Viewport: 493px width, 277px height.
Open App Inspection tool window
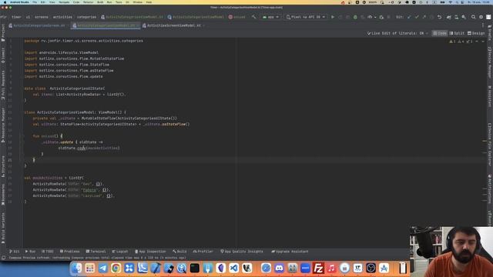click(x=150, y=252)
